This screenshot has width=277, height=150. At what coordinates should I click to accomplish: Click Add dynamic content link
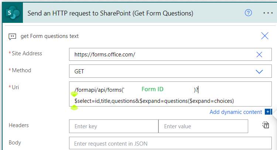(x=236, y=112)
